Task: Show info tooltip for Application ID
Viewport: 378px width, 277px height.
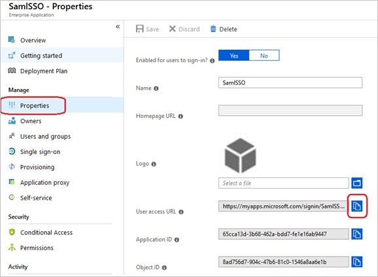Action: (x=177, y=240)
